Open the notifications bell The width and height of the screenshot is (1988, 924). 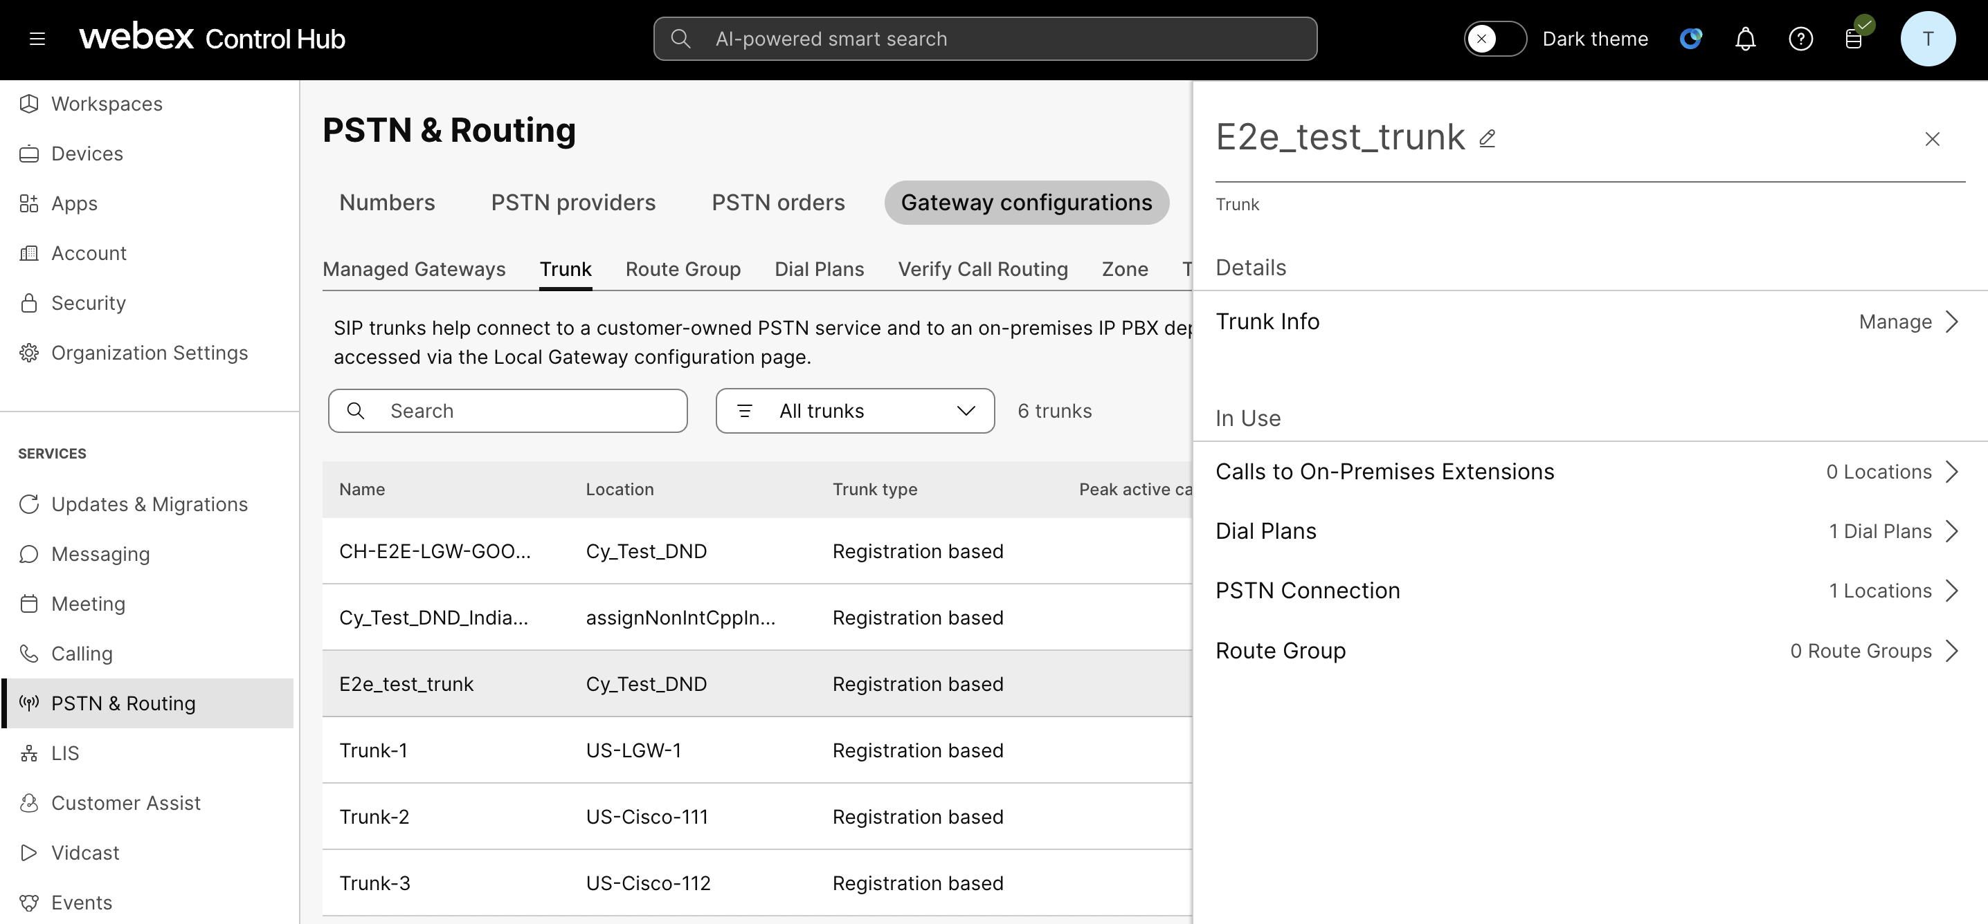1745,39
